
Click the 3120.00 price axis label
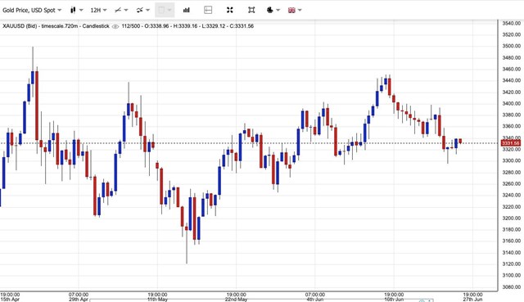tap(511, 264)
